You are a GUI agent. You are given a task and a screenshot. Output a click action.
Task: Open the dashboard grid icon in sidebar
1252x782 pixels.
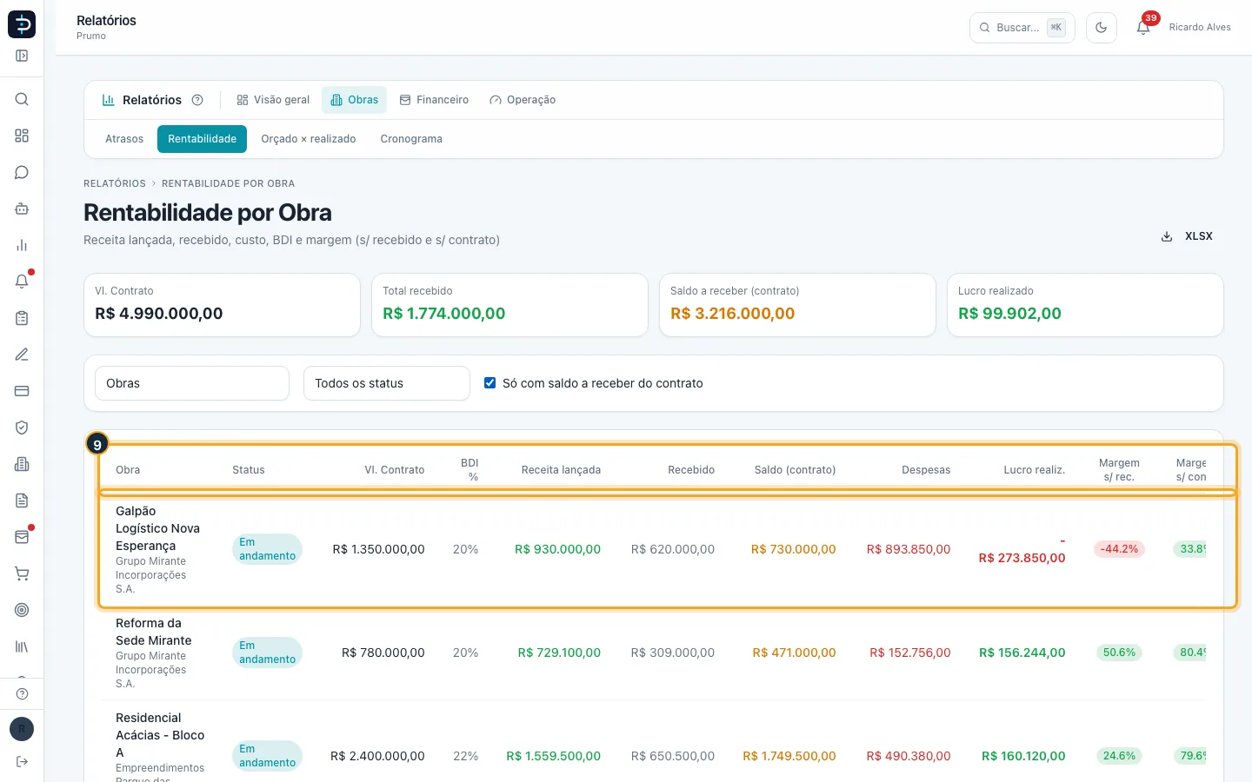[x=22, y=136]
